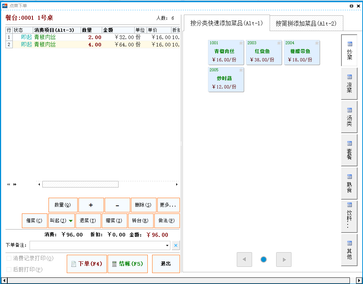Click order table scroll left arrow
This screenshot has height=284, width=363.
[39, 185]
